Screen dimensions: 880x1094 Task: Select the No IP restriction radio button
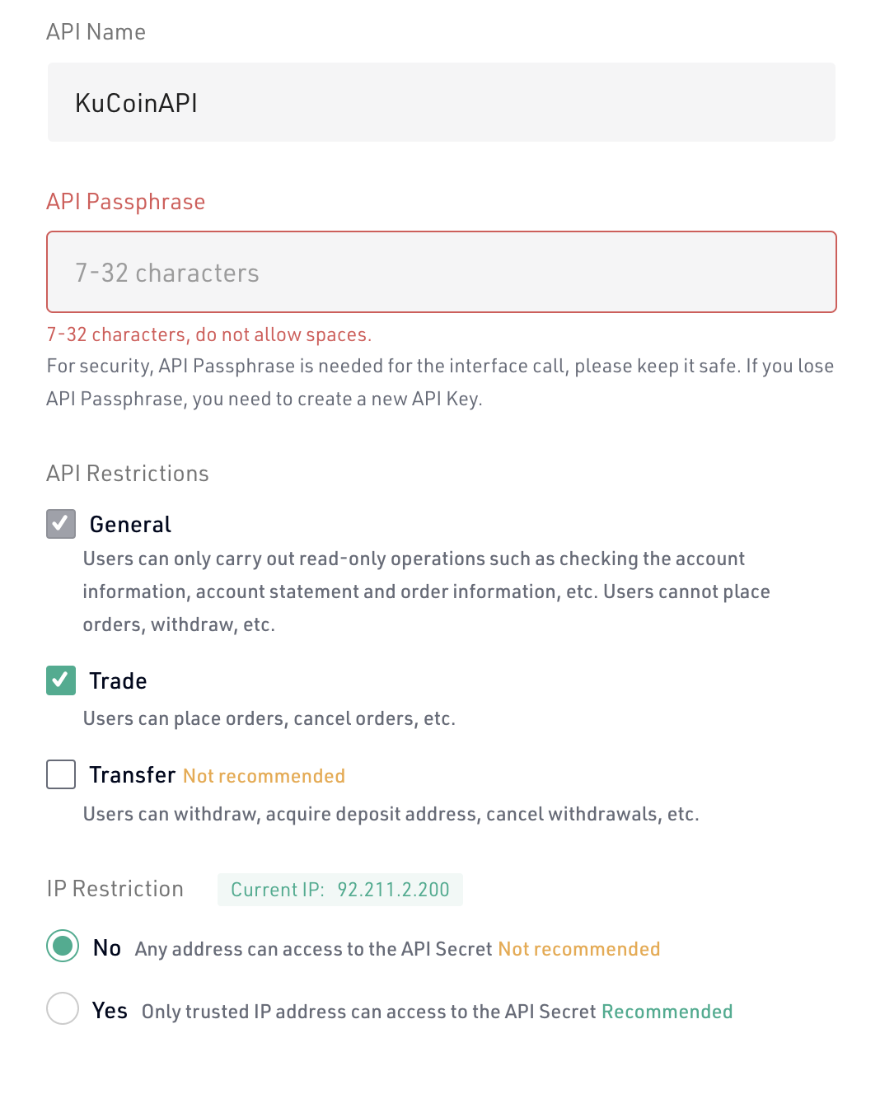point(63,946)
